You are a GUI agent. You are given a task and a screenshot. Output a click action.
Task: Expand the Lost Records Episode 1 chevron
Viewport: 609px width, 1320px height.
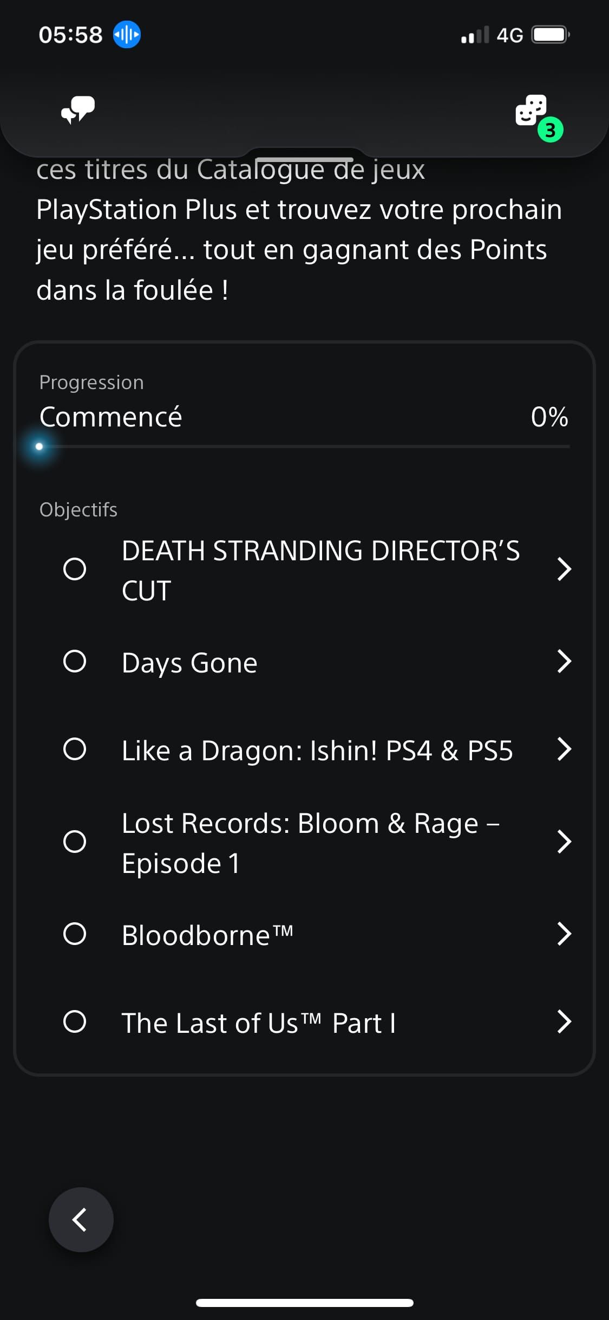pyautogui.click(x=564, y=842)
